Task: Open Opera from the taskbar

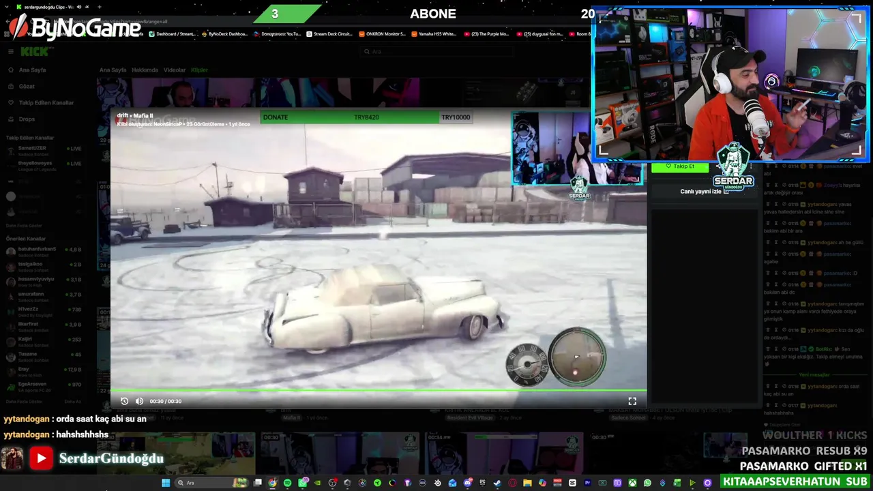Action: pos(512,483)
